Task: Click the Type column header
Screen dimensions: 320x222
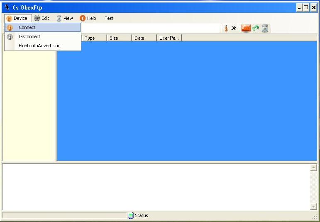Action: [x=94, y=38]
